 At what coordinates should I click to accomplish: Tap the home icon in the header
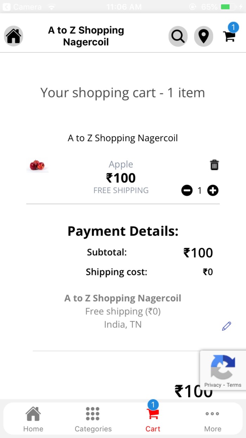[x=13, y=36]
